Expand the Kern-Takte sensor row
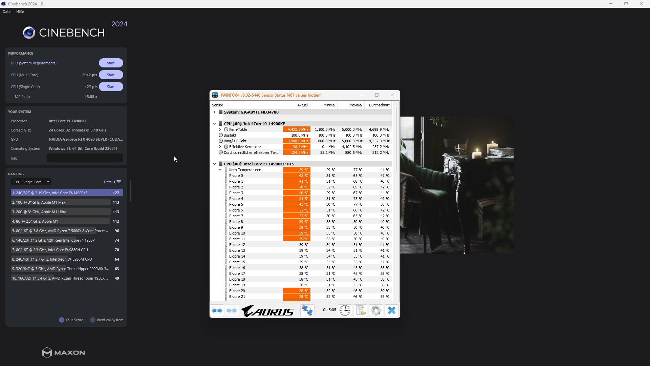The image size is (650, 366). coord(220,129)
